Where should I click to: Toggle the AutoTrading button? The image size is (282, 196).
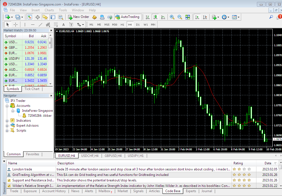(127, 17)
